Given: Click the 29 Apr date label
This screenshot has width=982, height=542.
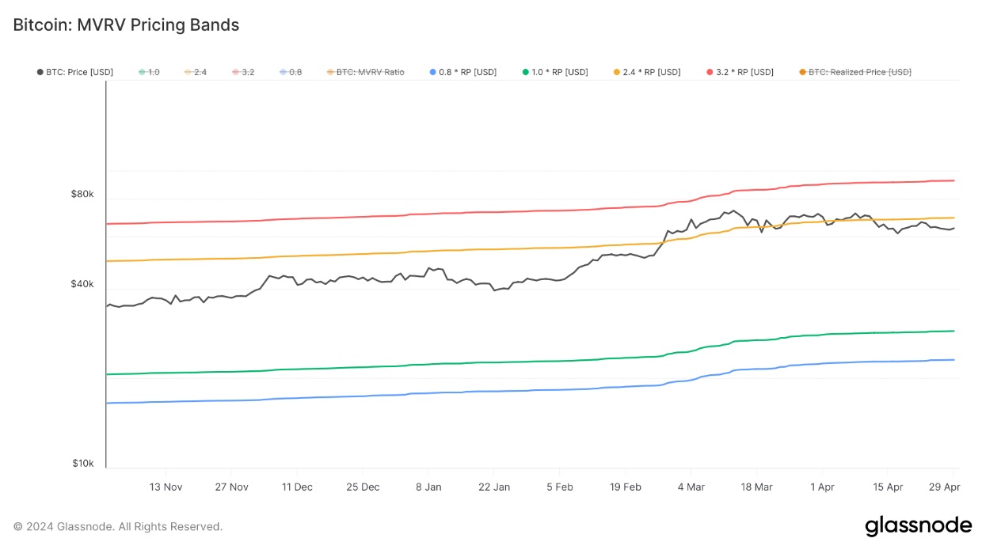Looking at the screenshot, I should 944,487.
